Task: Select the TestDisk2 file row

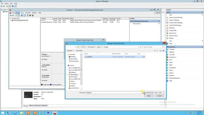Action: [114, 57]
